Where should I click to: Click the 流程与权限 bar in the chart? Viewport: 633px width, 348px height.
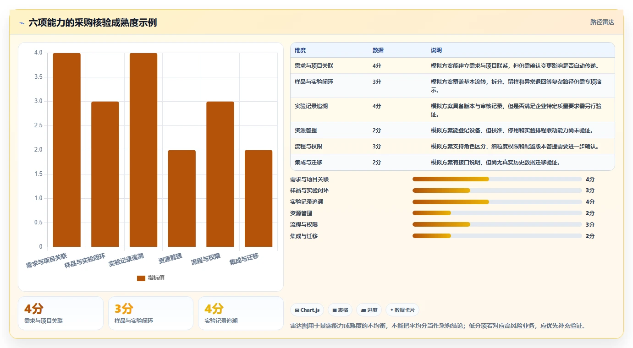[x=220, y=174]
